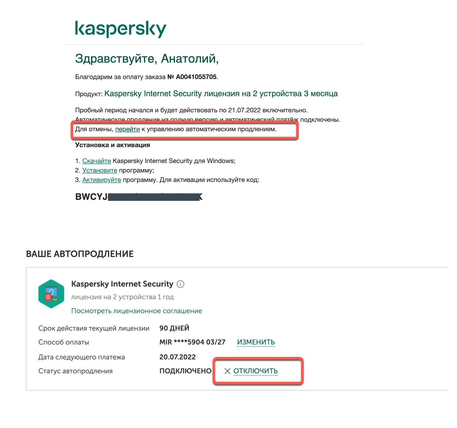Click the "Скачайте" download link

(x=97, y=161)
